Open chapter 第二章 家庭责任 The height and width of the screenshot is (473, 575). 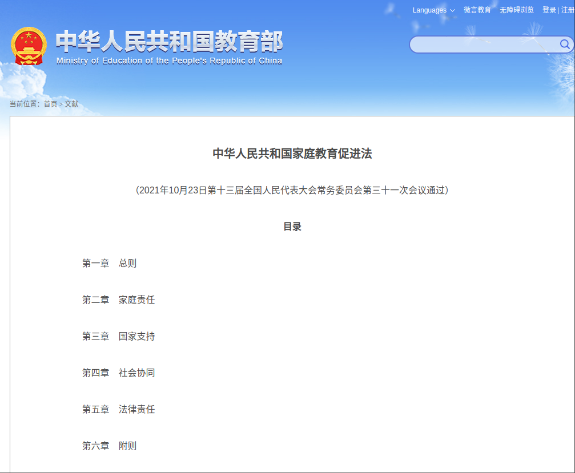[x=117, y=300]
